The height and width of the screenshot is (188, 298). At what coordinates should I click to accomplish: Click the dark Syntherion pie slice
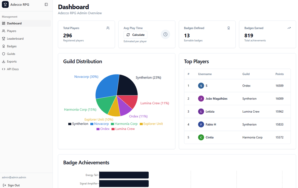click(x=126, y=86)
